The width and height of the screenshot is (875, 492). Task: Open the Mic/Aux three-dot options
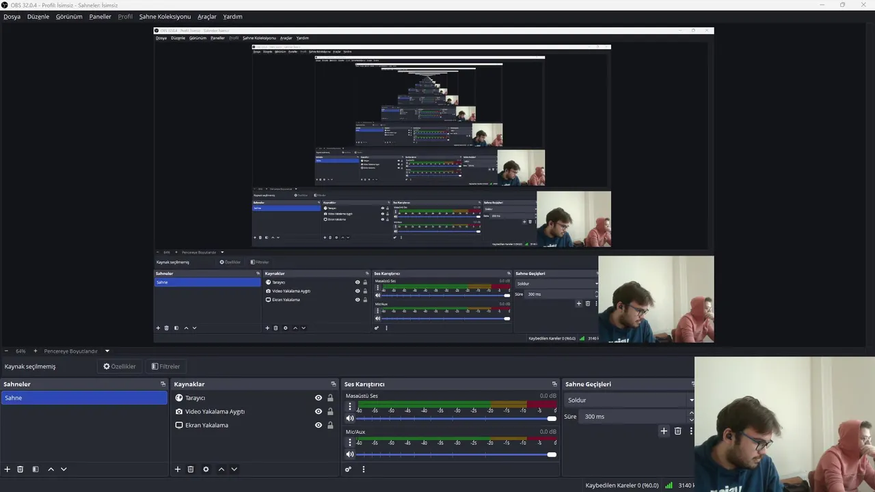point(350,442)
